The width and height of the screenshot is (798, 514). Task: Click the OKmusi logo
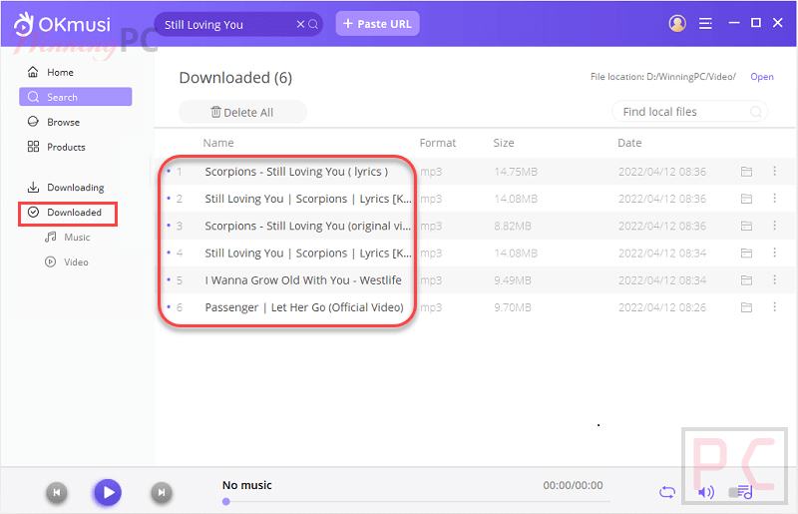[x=62, y=24]
